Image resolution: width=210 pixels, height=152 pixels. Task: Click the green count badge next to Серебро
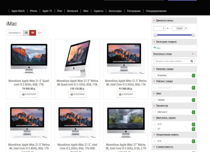pos(193,100)
